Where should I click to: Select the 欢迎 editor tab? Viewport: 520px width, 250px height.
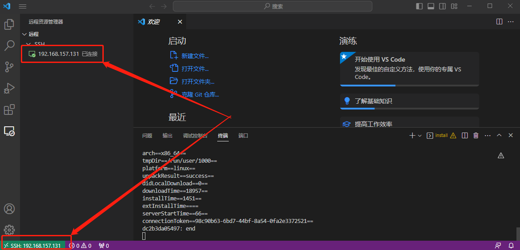[160, 22]
